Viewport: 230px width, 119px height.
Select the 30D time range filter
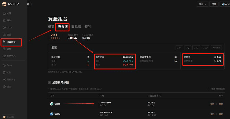coord(205,48)
